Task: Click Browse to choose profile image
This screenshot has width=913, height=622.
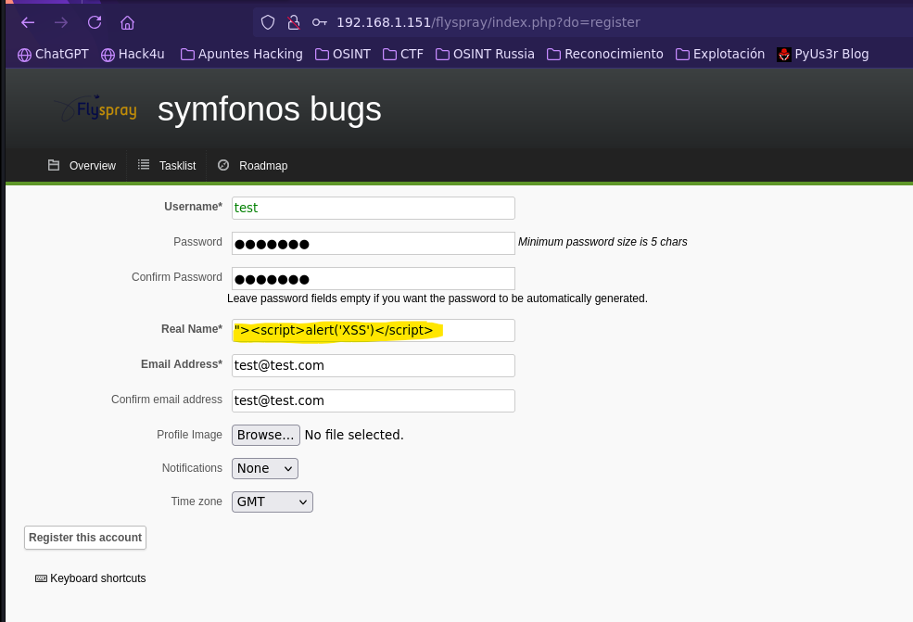Action: 265,435
